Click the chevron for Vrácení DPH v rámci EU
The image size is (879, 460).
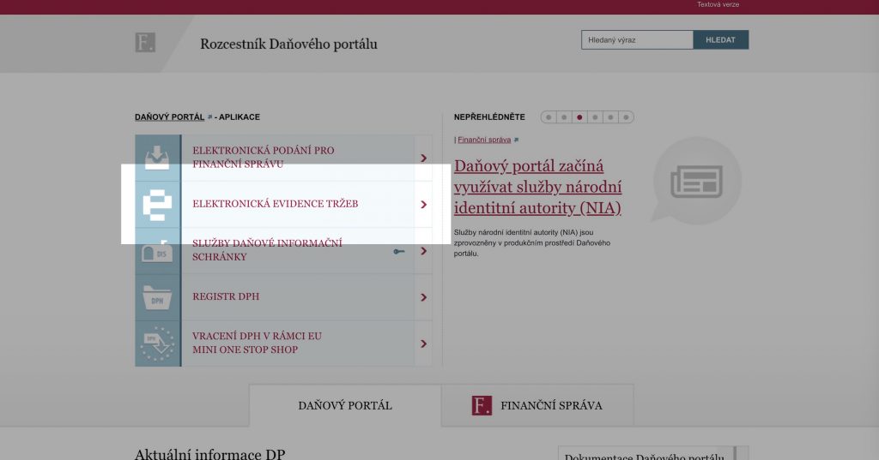point(424,344)
